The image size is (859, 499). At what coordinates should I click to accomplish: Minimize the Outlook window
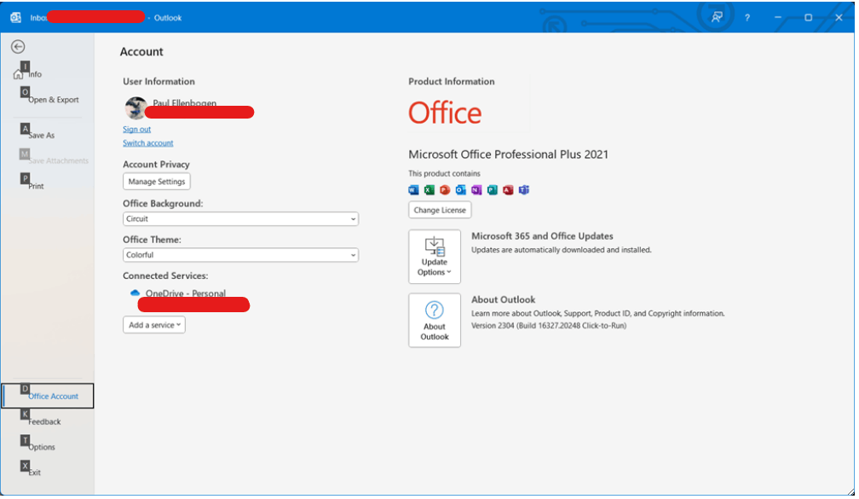[778, 18]
